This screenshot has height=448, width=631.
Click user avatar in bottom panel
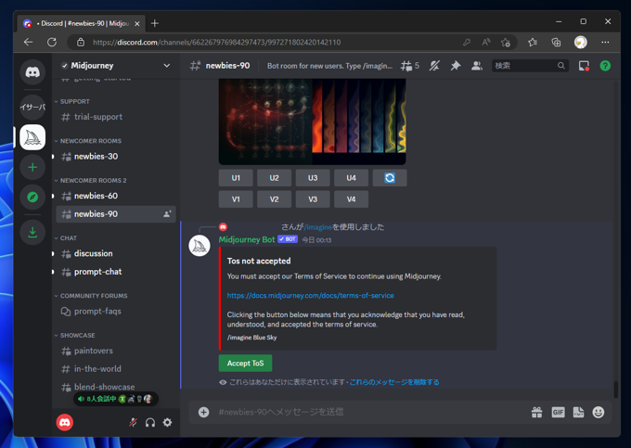pos(65,422)
